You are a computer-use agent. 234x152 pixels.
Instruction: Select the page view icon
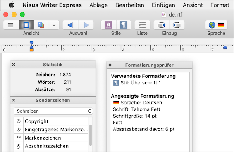tap(26, 25)
